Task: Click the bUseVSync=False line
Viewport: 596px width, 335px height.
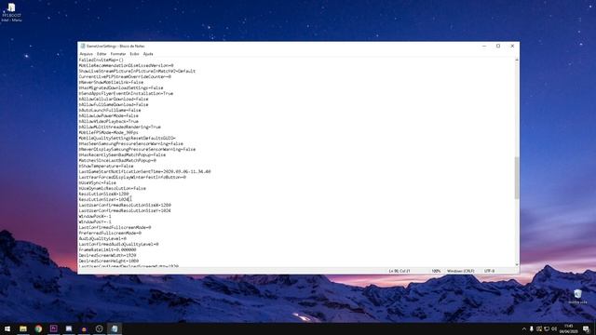Action: click(x=97, y=182)
